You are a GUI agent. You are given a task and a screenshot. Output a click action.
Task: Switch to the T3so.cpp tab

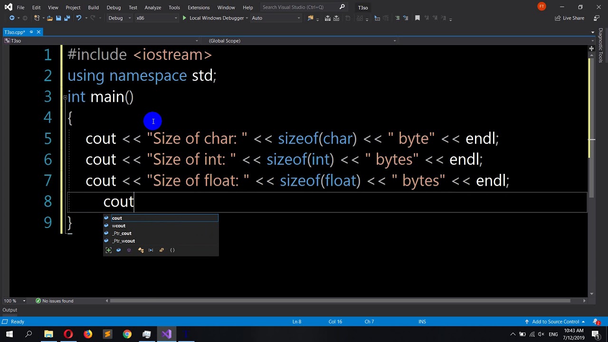[14, 32]
